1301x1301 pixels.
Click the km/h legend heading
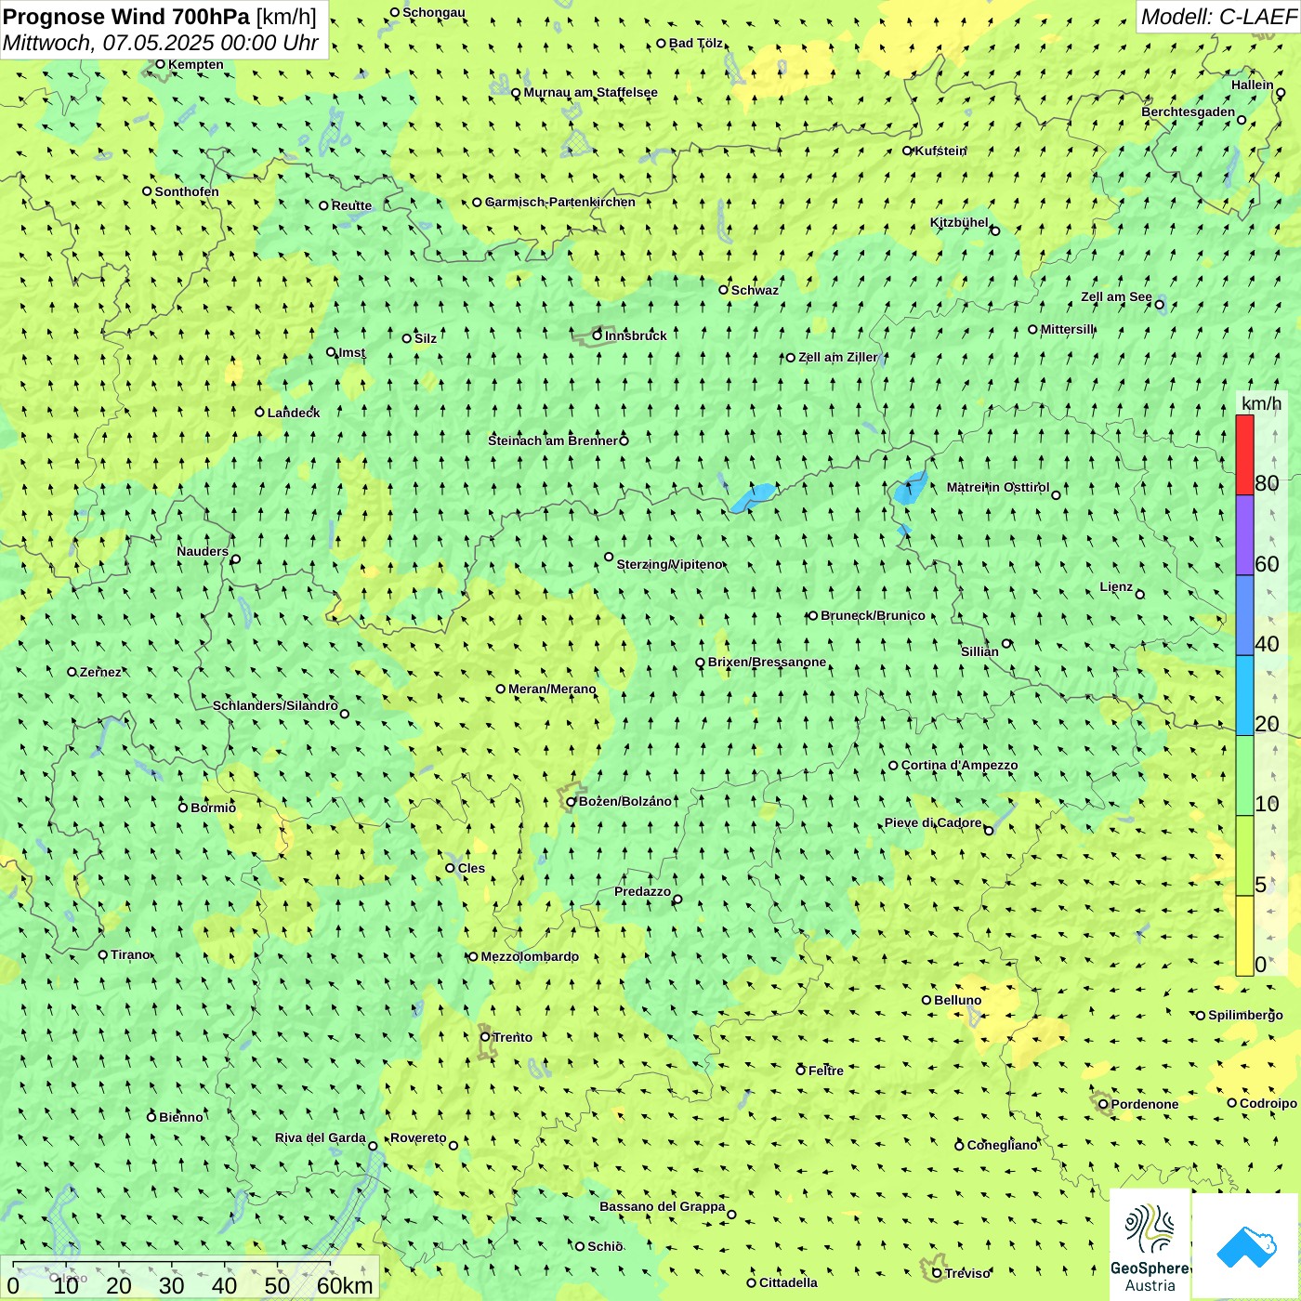point(1262,403)
